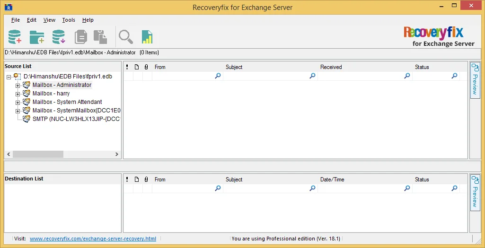The image size is (485, 248).
Task: Open the Edit menu
Action: (x=32, y=20)
